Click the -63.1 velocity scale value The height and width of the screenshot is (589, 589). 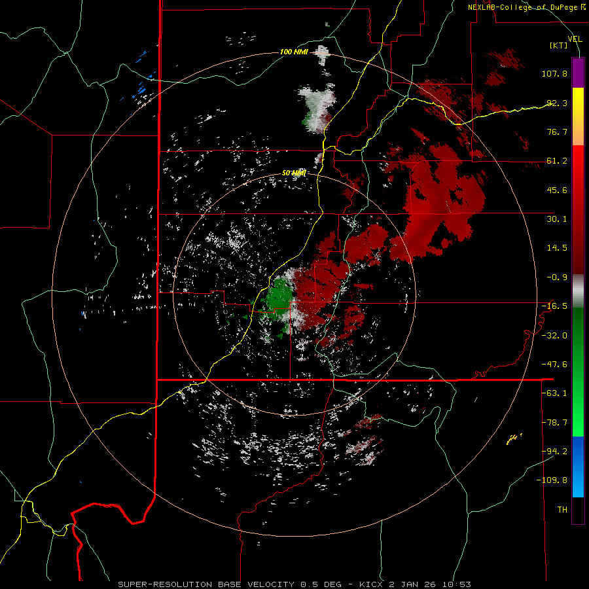pyautogui.click(x=554, y=393)
